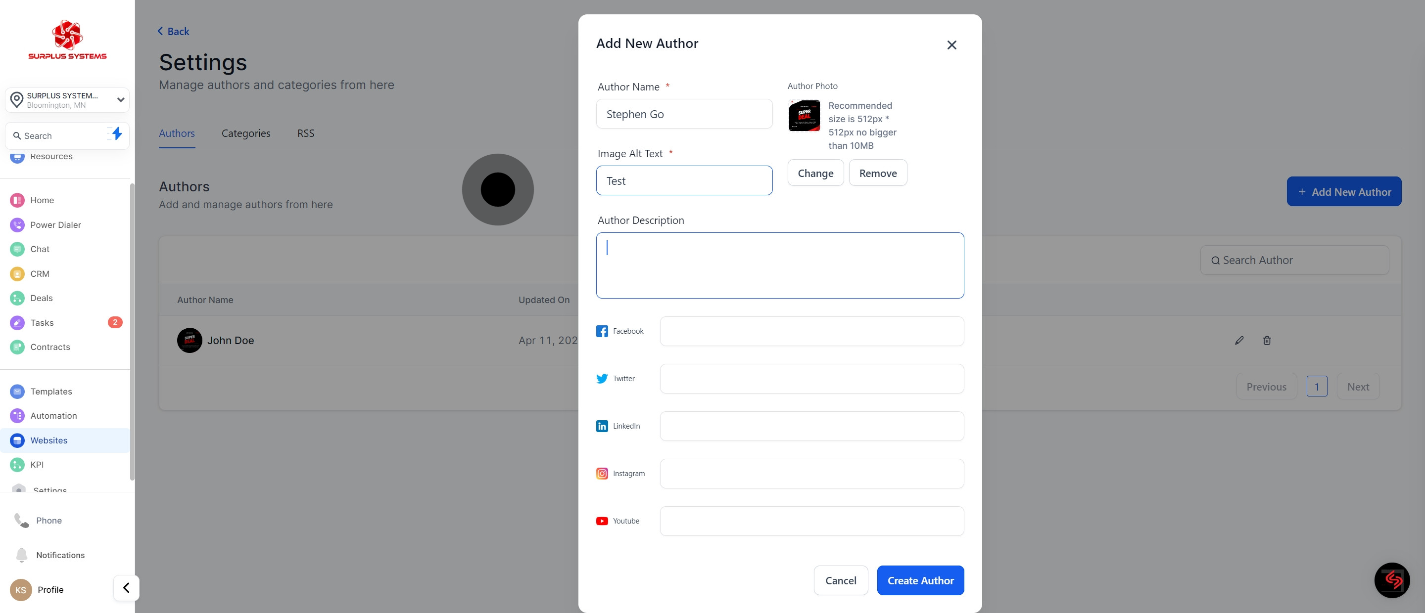Click the lightning bolt quick actions icon
The image size is (1425, 613).
coord(117,133)
